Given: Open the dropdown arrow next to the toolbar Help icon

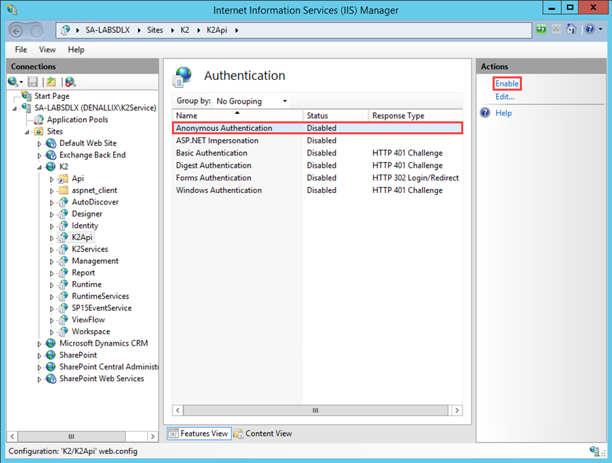Looking at the screenshot, I should tap(600, 29).
